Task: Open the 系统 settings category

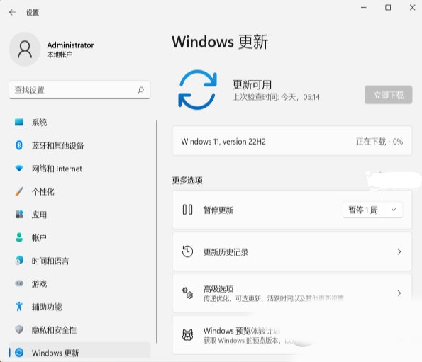Action: pos(79,123)
